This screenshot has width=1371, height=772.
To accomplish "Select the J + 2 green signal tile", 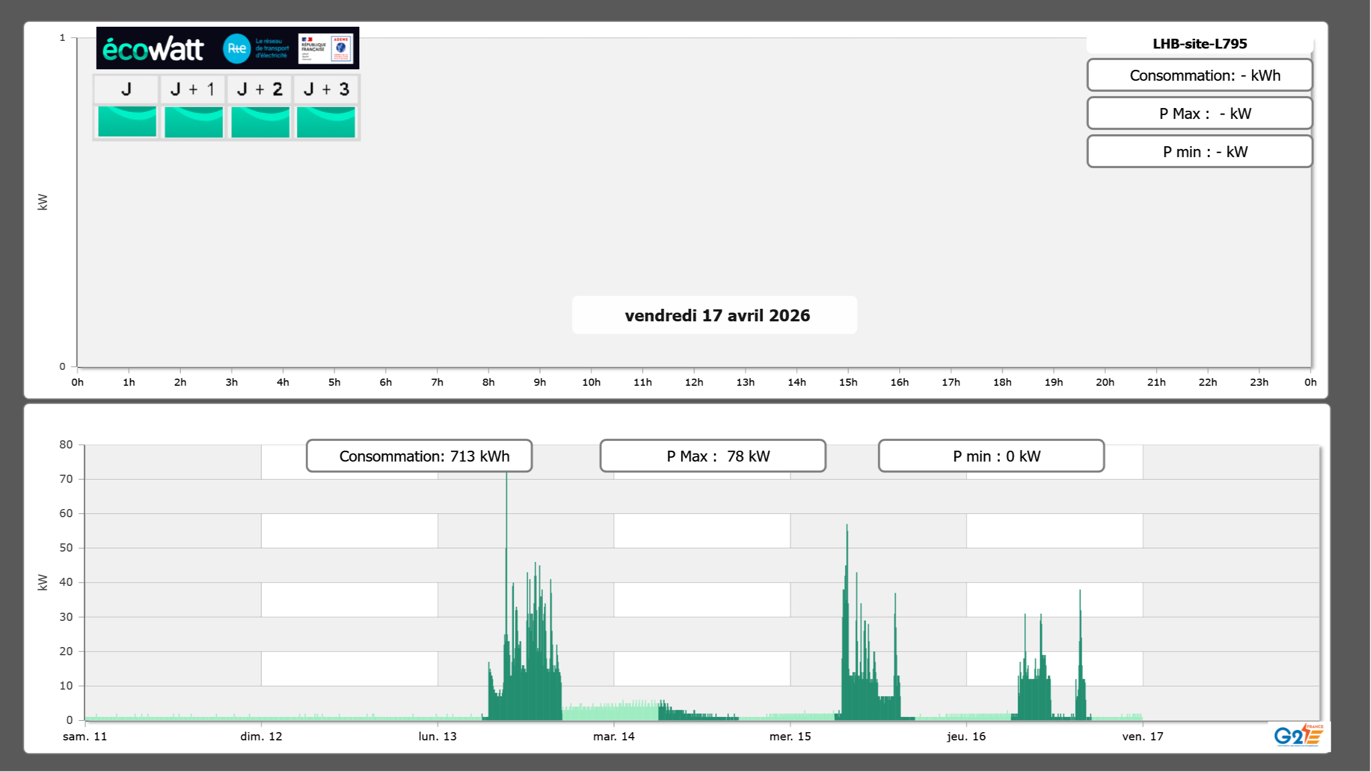I will [x=260, y=122].
